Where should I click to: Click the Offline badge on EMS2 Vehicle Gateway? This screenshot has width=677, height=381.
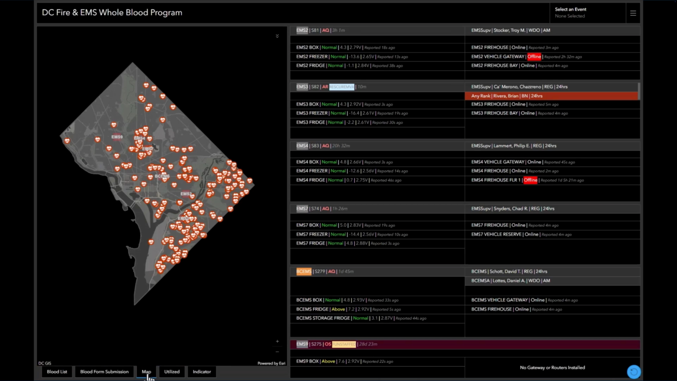tap(534, 56)
